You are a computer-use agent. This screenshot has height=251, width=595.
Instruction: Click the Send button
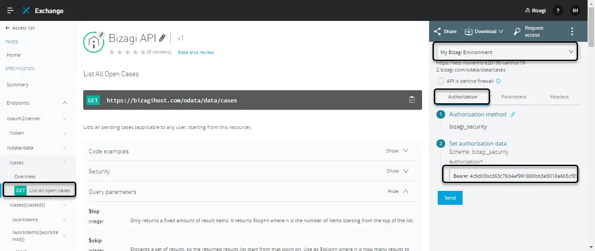[x=450, y=198]
